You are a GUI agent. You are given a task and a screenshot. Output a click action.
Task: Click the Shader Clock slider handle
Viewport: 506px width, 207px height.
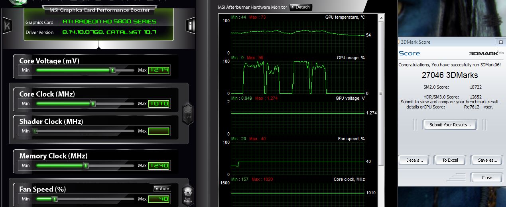[35, 131]
